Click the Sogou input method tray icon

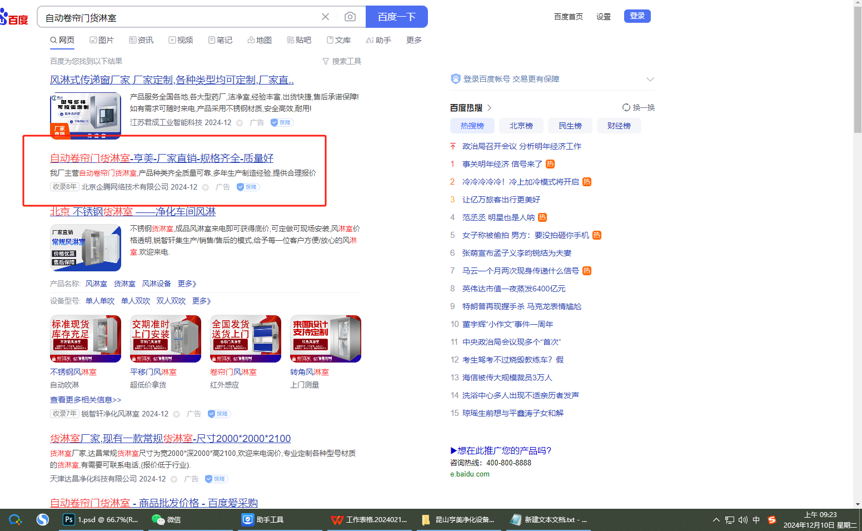coord(771,520)
